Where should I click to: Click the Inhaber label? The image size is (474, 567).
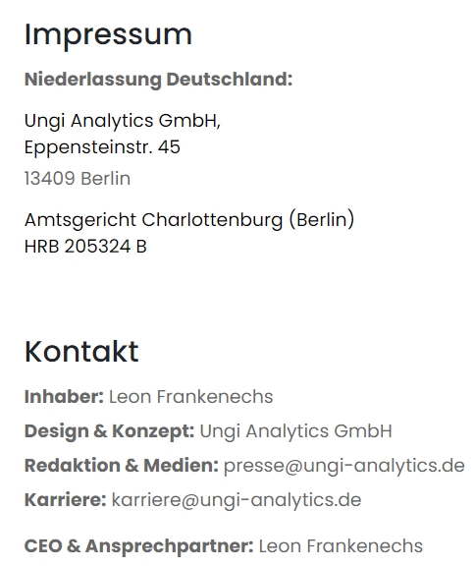click(64, 397)
